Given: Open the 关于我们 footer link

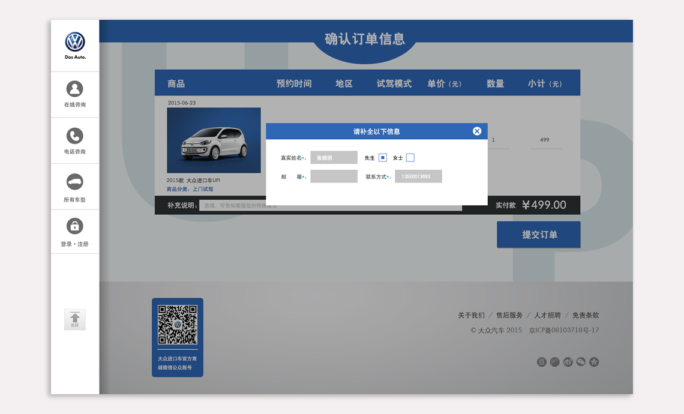Looking at the screenshot, I should tap(471, 315).
